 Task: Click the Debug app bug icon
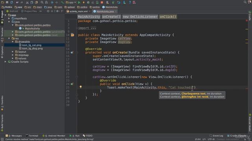pos(88,2)
